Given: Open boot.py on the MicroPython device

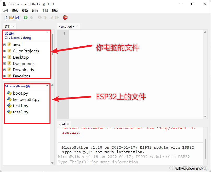Looking at the screenshot, I should 20,93.
